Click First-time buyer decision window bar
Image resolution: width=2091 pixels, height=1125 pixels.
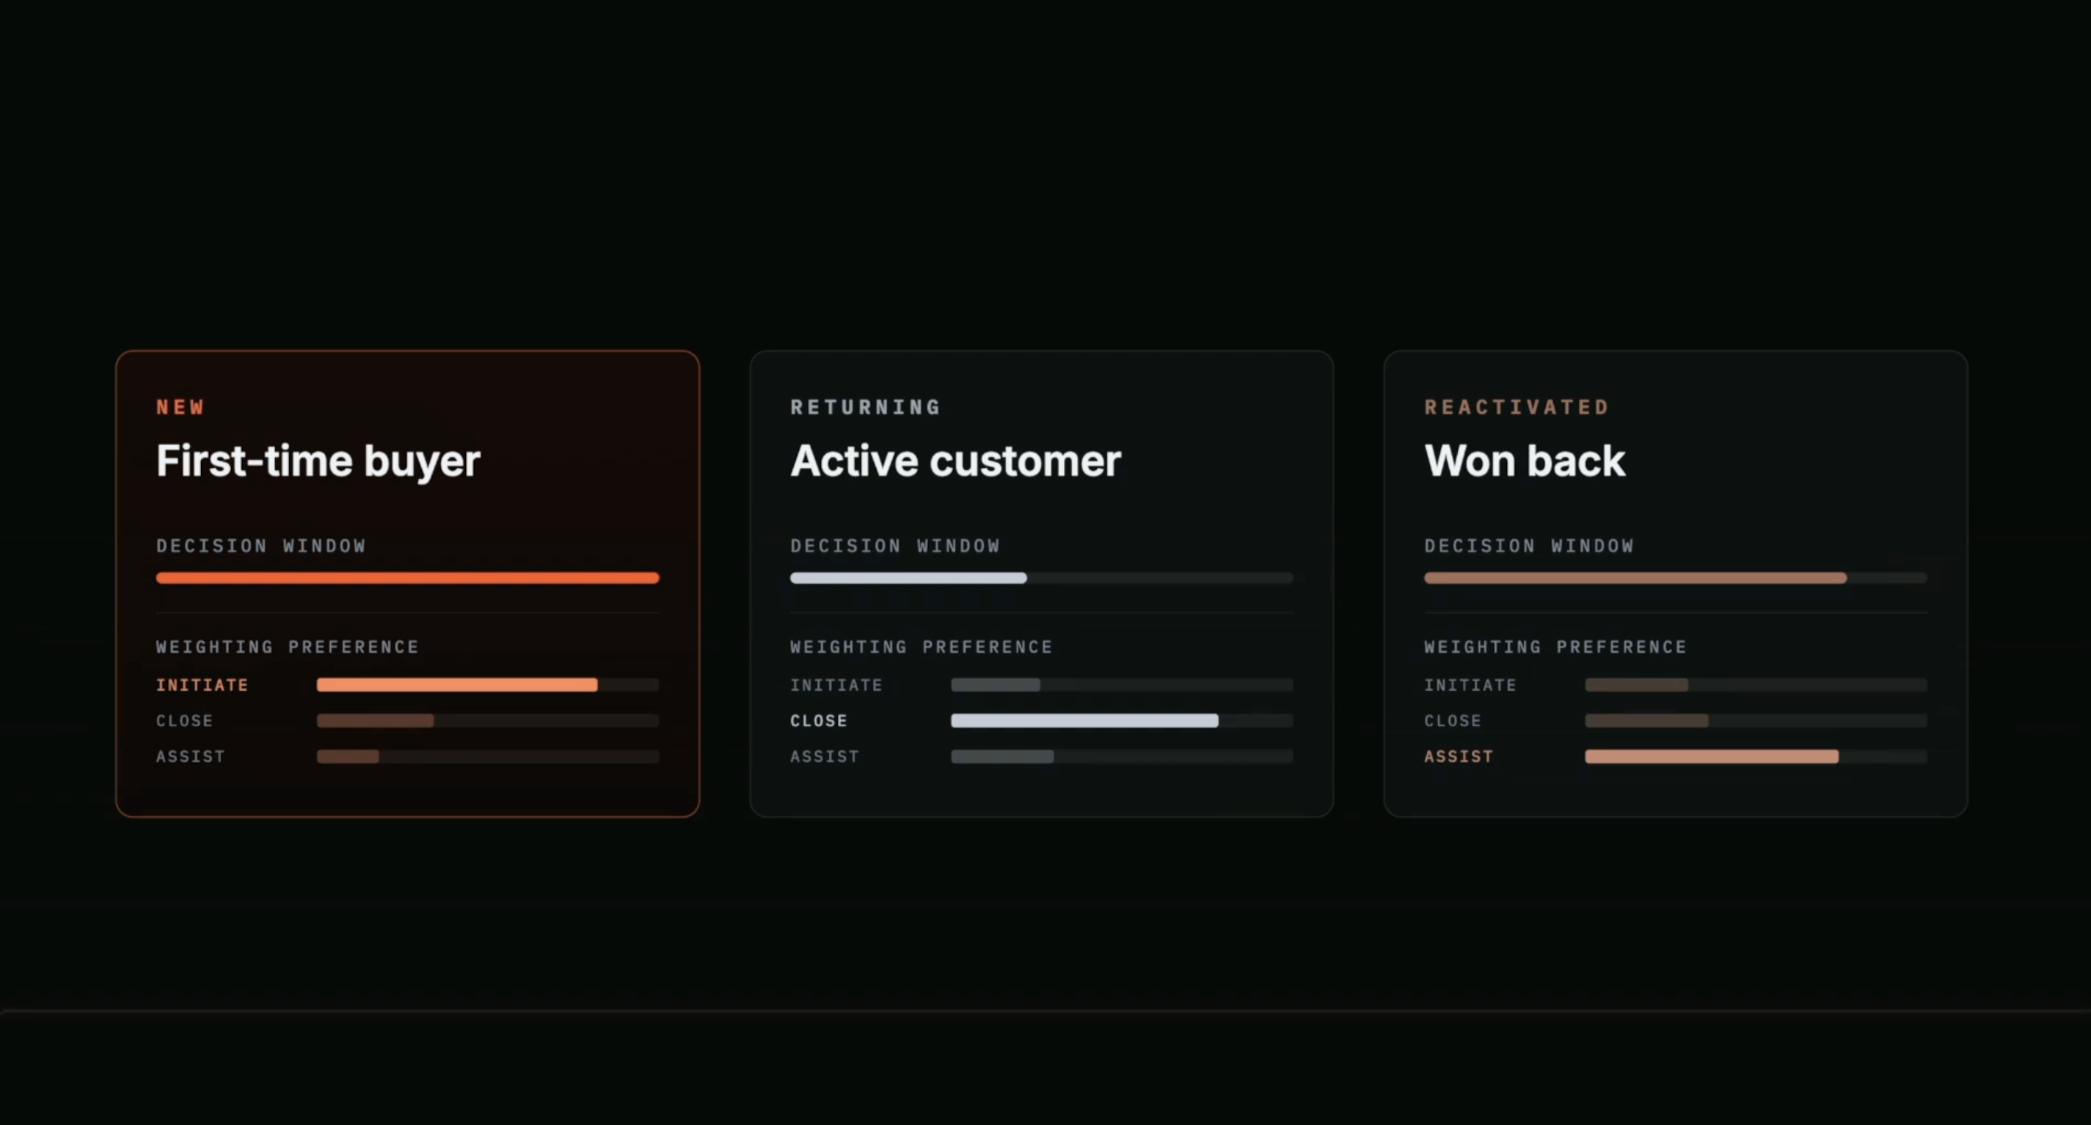tap(407, 579)
